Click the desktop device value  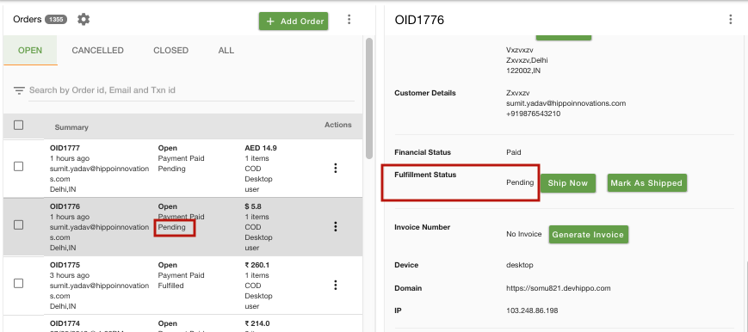pos(520,265)
